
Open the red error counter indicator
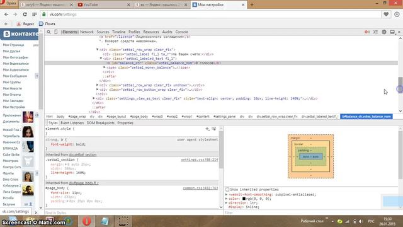[x=366, y=32]
